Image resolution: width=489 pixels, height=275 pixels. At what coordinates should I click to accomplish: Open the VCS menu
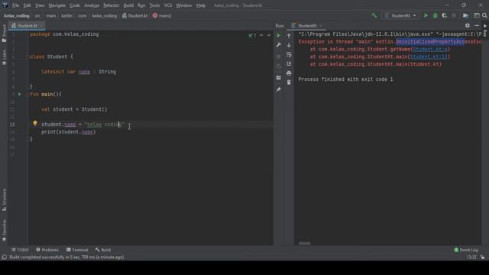pos(168,5)
